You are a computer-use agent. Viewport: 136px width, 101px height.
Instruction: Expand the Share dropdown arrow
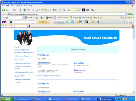coord(53,18)
